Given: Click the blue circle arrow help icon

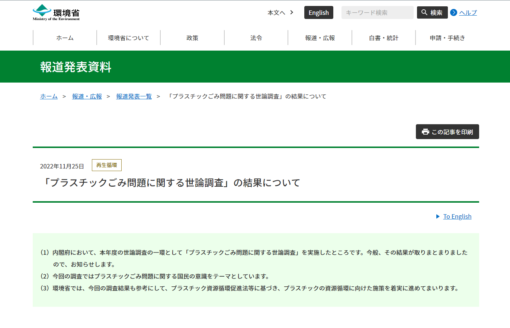Looking at the screenshot, I should pos(453,13).
